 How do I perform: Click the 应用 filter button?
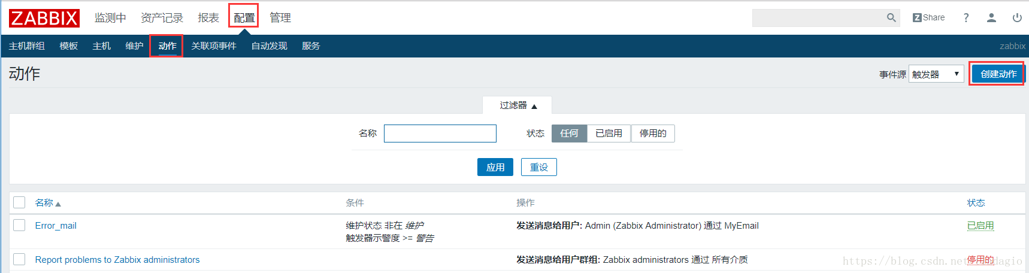click(x=495, y=168)
